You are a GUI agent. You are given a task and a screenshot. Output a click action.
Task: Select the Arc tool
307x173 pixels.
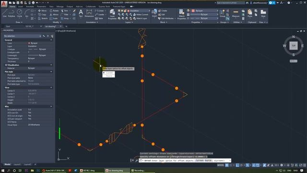coord(27,13)
